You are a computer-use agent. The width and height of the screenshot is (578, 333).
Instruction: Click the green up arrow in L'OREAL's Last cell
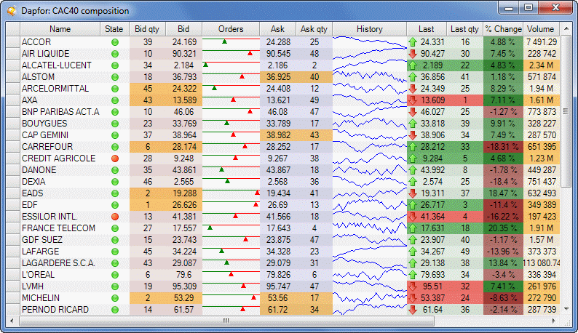pyautogui.click(x=413, y=275)
